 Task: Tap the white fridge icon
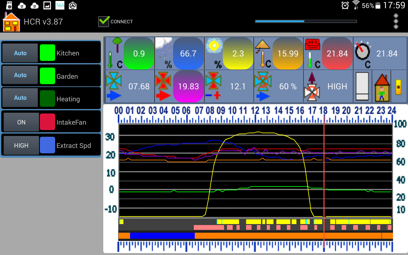click(362, 87)
